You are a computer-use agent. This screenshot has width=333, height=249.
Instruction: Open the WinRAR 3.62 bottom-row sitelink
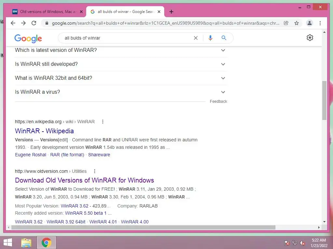[x=29, y=222]
